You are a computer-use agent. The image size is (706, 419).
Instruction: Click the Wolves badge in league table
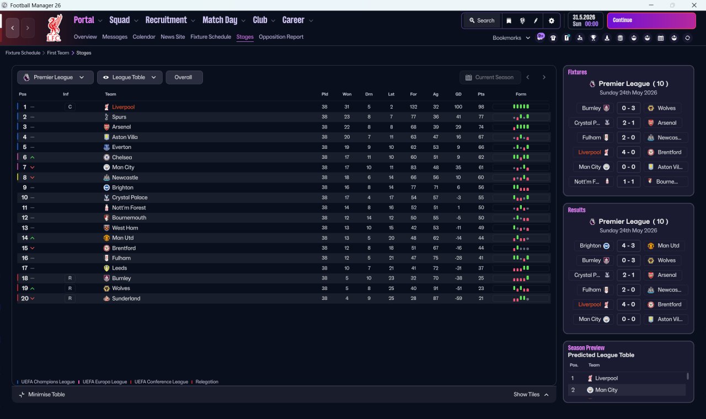point(107,288)
